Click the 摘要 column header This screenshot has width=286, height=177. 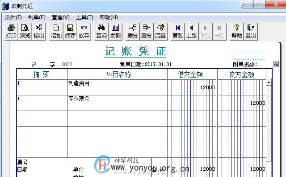(42, 74)
